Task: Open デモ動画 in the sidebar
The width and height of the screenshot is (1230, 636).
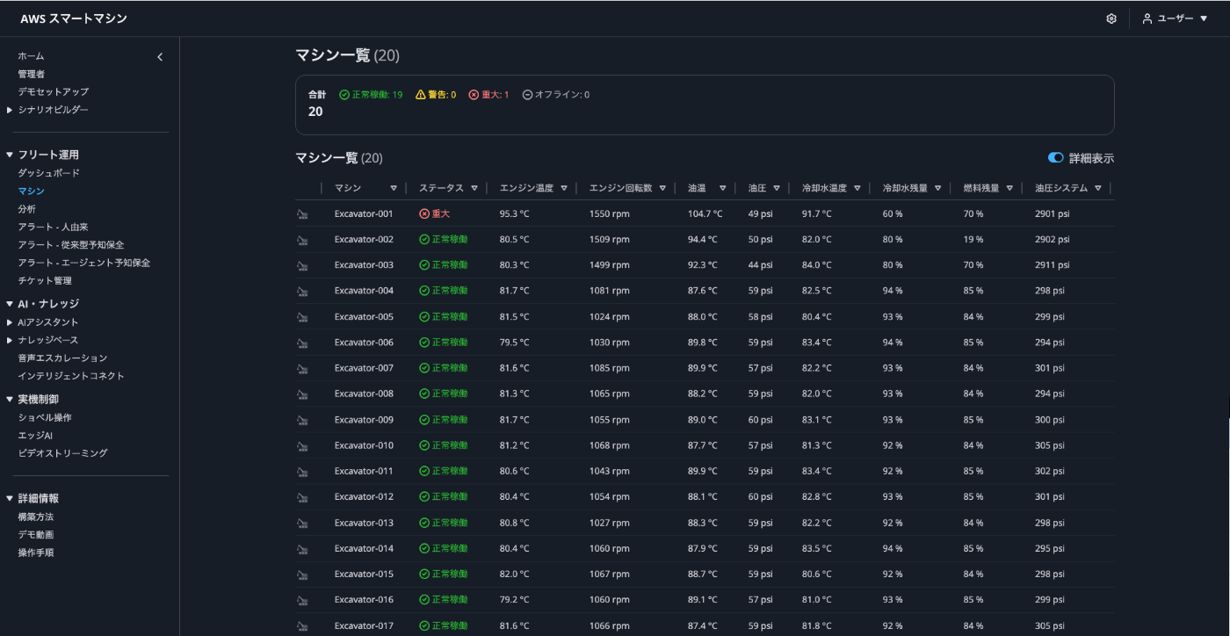Action: point(36,534)
